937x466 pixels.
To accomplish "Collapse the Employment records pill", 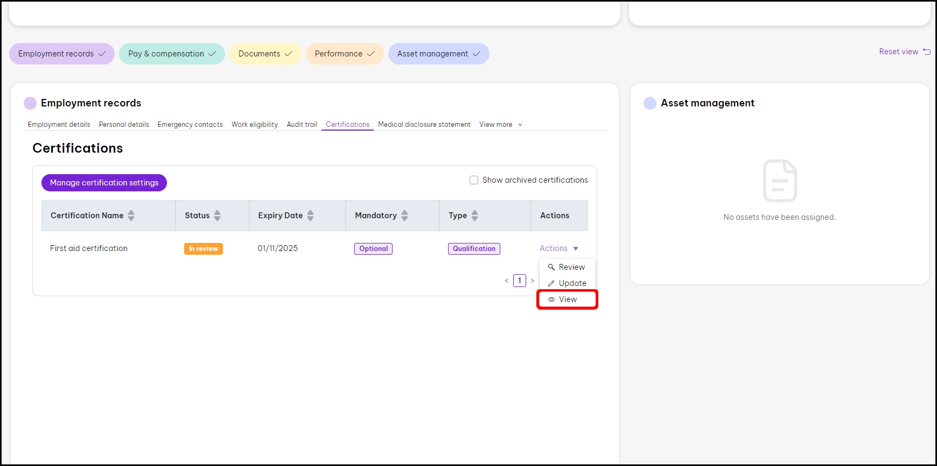I will [x=62, y=54].
